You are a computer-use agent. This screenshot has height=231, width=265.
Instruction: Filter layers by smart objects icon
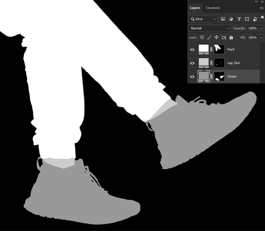[255, 19]
